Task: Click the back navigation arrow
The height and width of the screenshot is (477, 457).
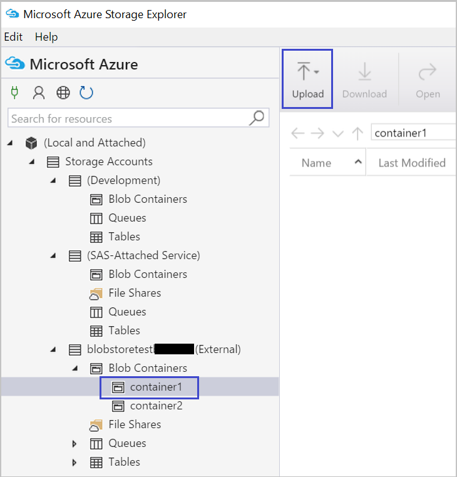Action: (x=298, y=133)
